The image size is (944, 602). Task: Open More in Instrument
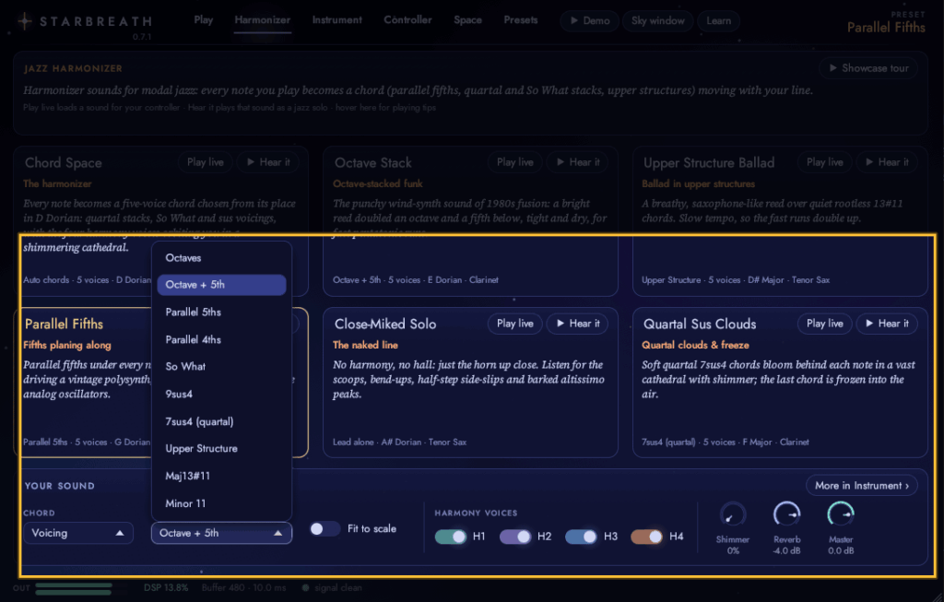click(x=862, y=486)
